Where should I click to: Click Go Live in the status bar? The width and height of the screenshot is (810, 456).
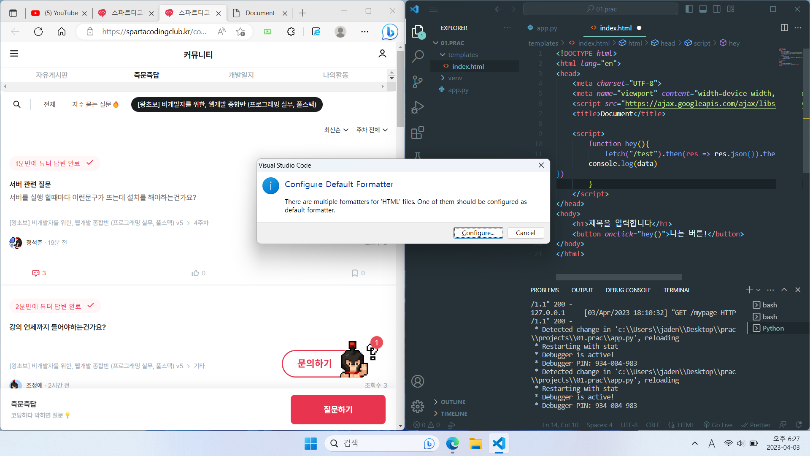(718, 425)
